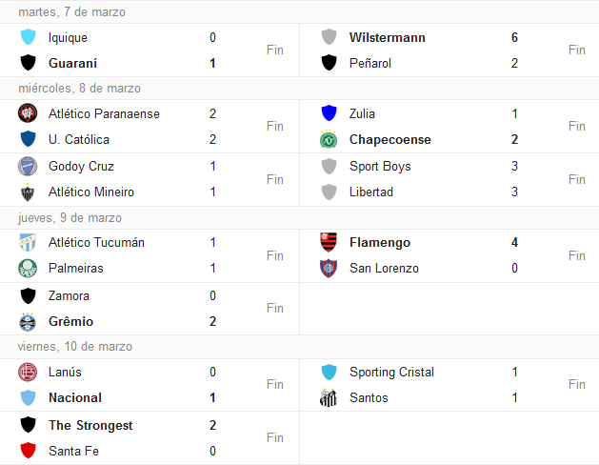Click the Atlético Mineiro crest

(28, 192)
